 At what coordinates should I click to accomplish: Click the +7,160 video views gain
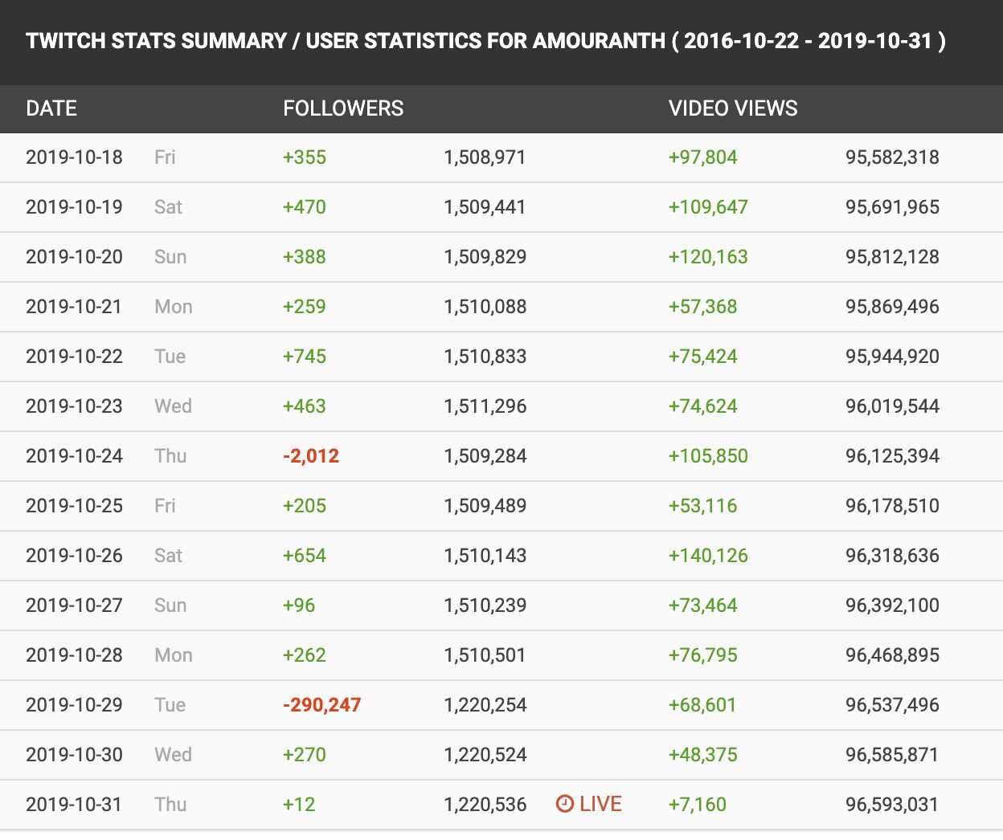(x=698, y=805)
